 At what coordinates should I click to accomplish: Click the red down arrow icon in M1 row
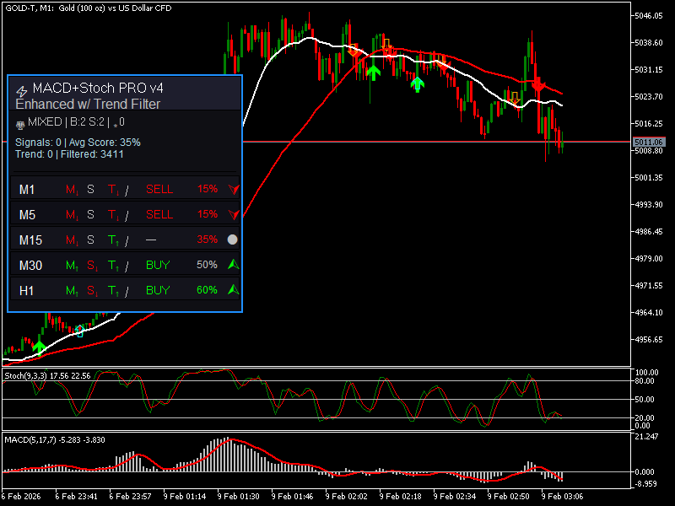coord(234,189)
